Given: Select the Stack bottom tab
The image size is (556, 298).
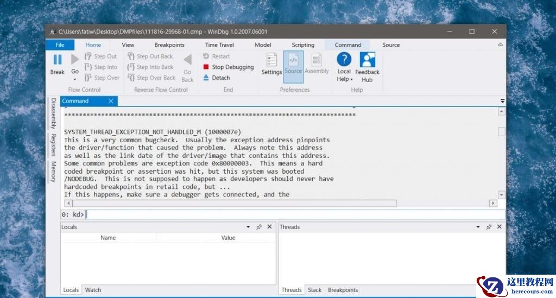Looking at the screenshot, I should point(314,290).
